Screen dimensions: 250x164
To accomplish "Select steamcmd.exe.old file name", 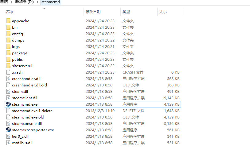I will coord(28,117).
